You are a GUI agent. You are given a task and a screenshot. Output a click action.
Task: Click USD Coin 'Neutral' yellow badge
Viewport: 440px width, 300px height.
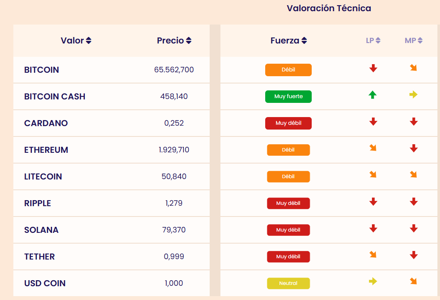[x=288, y=283]
